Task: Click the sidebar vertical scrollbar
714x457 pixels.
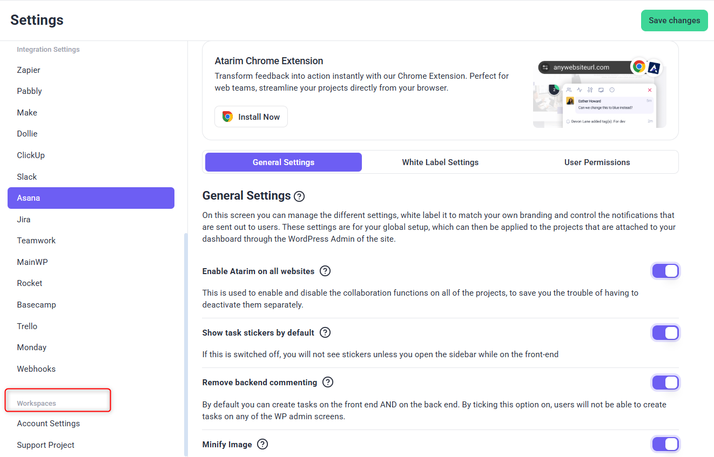Action: [186, 345]
